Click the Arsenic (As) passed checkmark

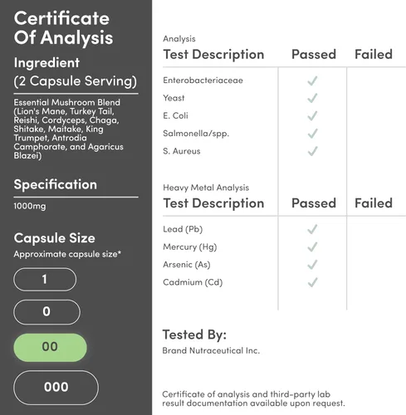pos(312,265)
